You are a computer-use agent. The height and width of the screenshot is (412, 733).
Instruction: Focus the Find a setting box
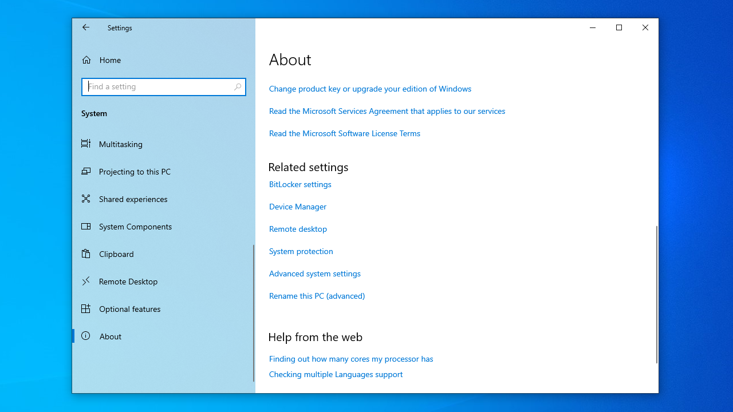coord(164,87)
